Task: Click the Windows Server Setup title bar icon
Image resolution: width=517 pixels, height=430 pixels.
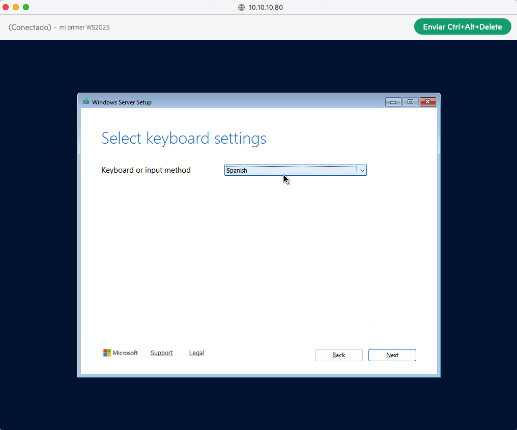Action: click(85, 101)
